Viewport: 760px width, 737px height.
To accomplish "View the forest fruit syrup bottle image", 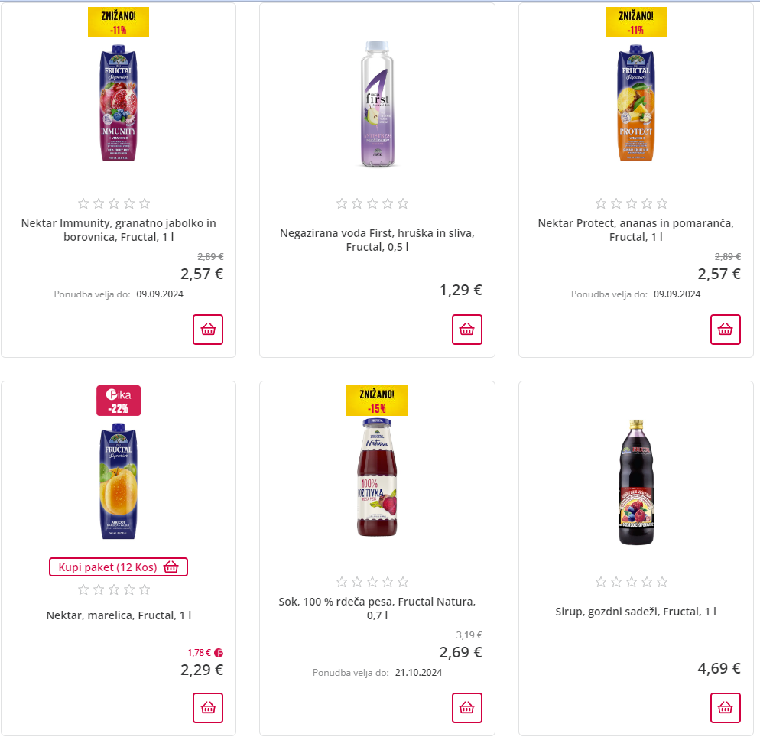I will point(635,482).
